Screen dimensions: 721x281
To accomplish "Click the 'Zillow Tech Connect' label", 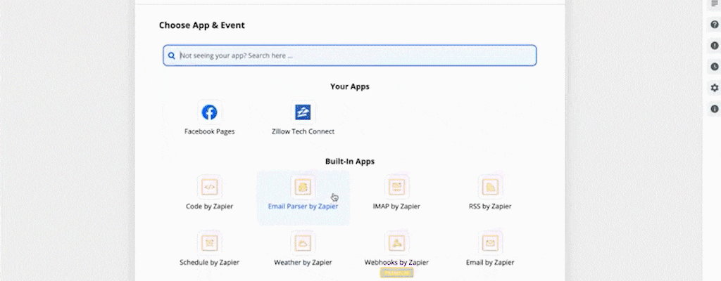I will 303,131.
